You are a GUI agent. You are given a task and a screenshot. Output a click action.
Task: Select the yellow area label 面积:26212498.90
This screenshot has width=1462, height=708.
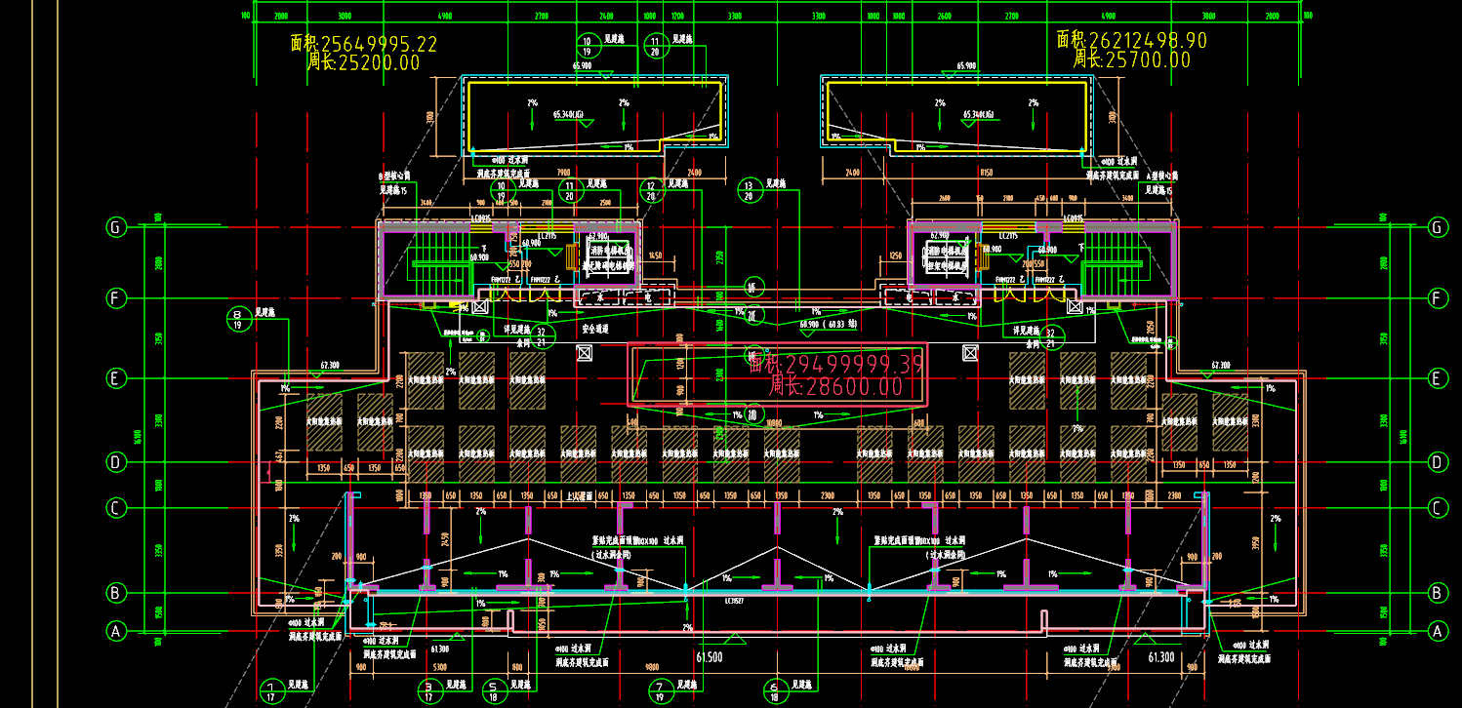[x=1132, y=40]
